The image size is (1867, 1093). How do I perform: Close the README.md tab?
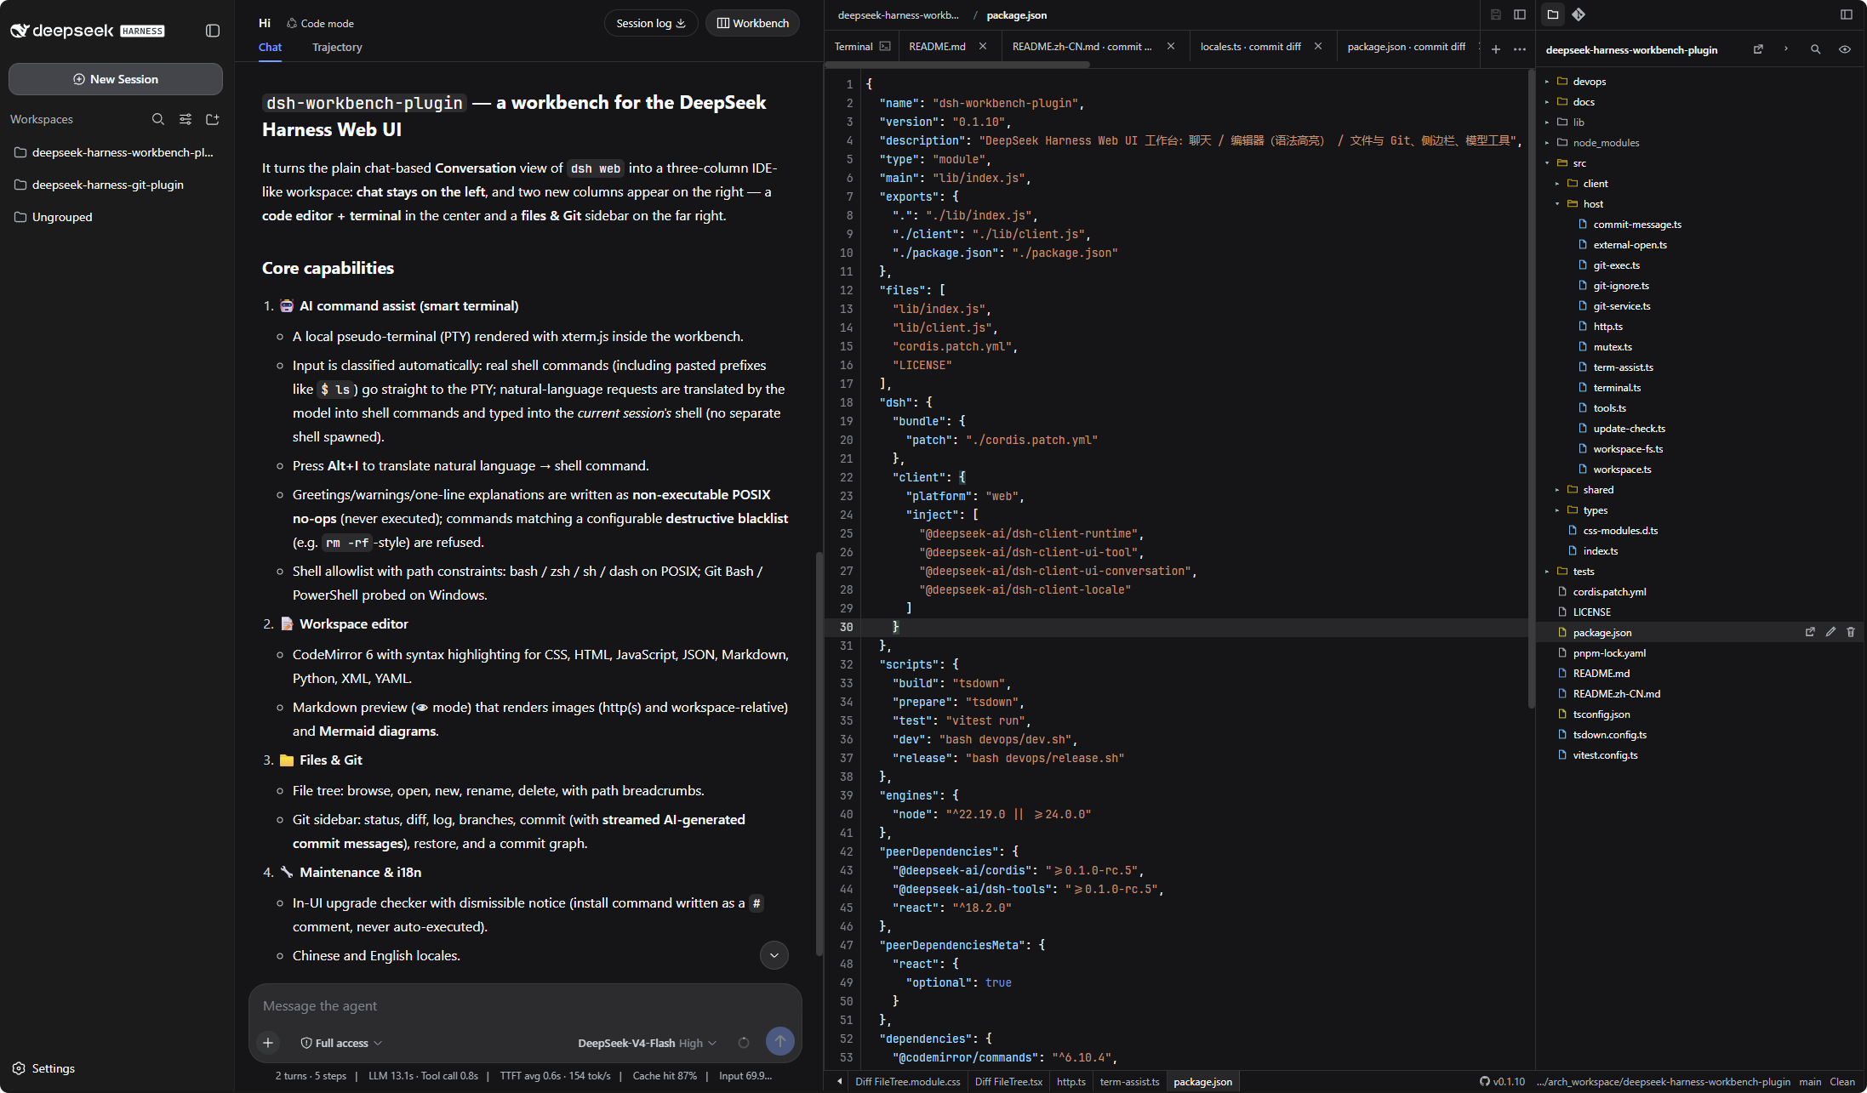point(983,46)
